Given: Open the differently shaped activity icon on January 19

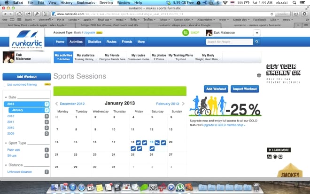Looking at the screenshot, I should pos(157,143).
